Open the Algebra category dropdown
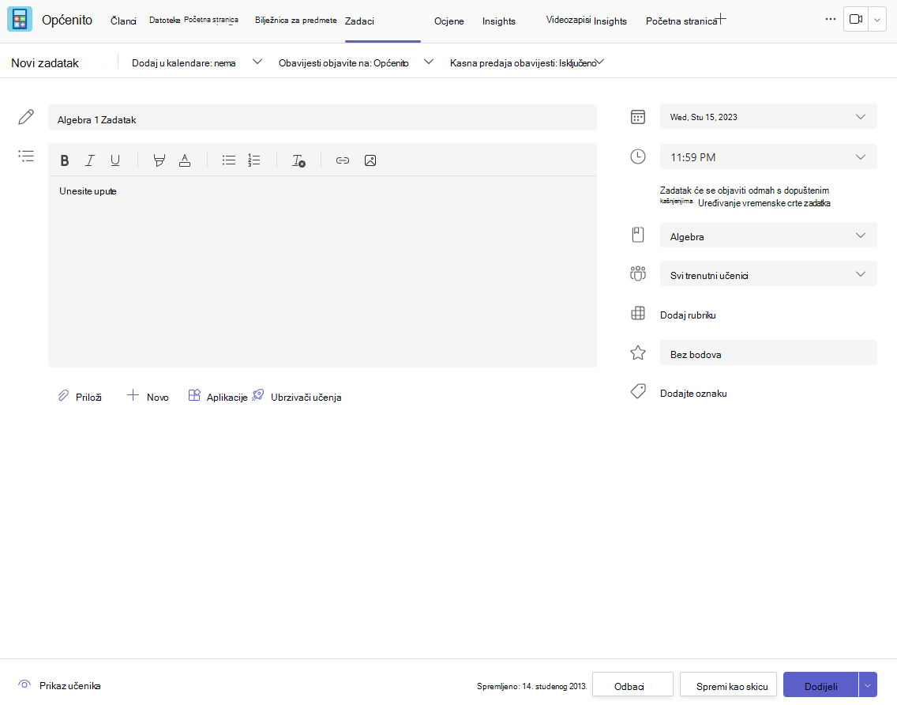Image resolution: width=897 pixels, height=705 pixels. point(768,236)
